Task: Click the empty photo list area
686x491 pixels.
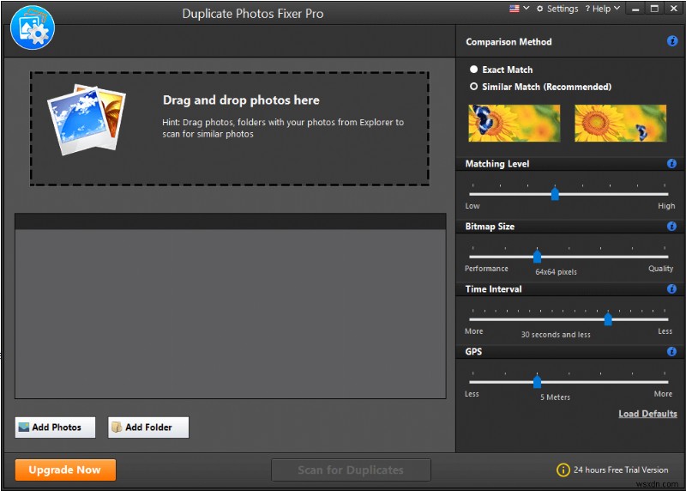Action: click(x=231, y=313)
